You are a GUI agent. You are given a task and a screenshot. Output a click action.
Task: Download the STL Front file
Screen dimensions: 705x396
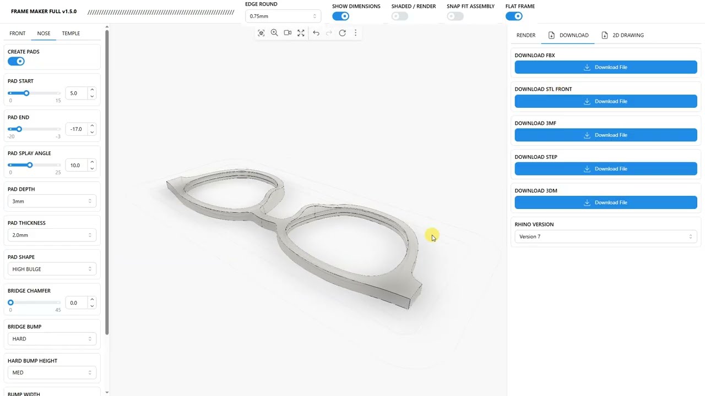tap(606, 101)
